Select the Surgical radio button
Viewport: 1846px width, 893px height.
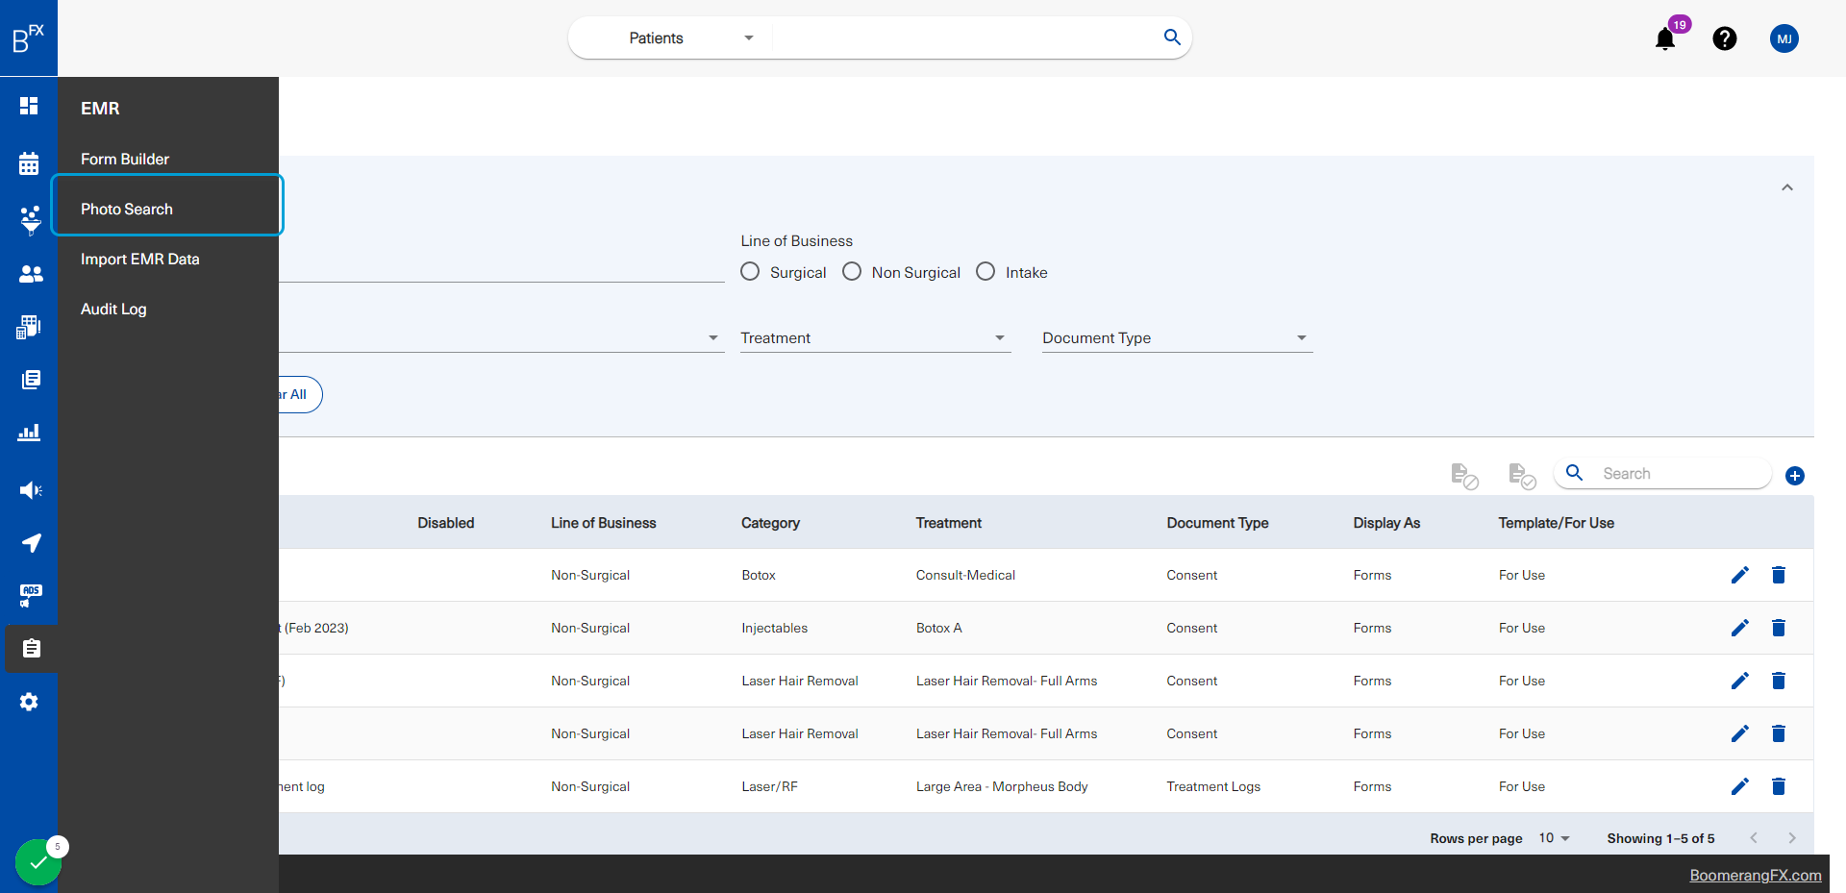pyautogui.click(x=750, y=272)
